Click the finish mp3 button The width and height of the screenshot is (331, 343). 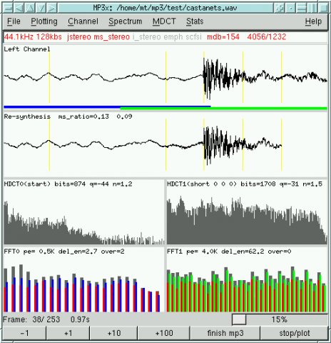pyautogui.click(x=225, y=333)
